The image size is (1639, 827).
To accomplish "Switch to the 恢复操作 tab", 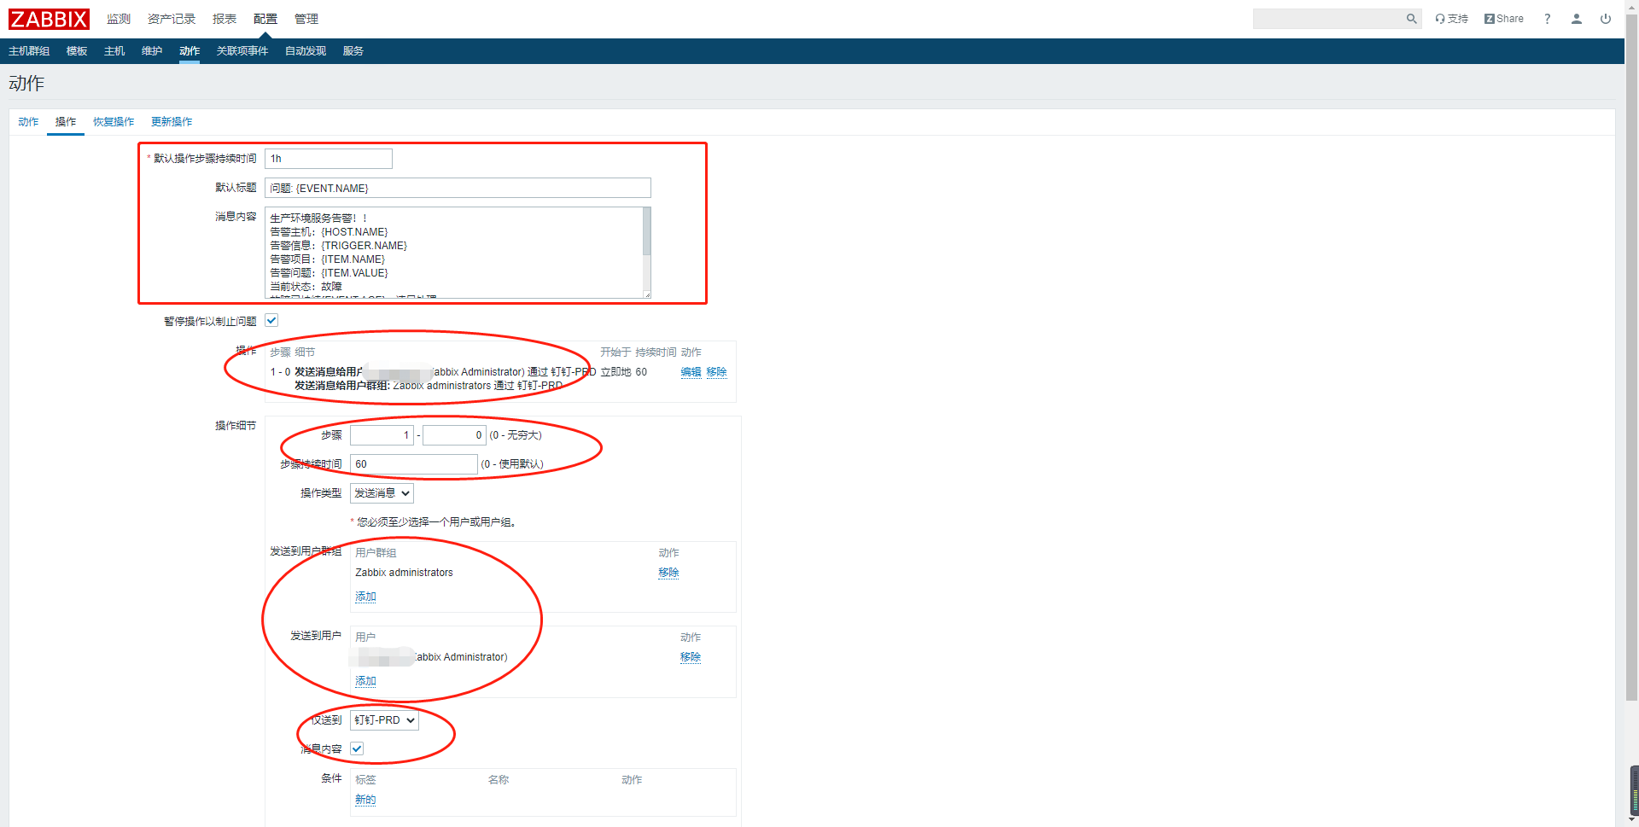I will (x=114, y=122).
